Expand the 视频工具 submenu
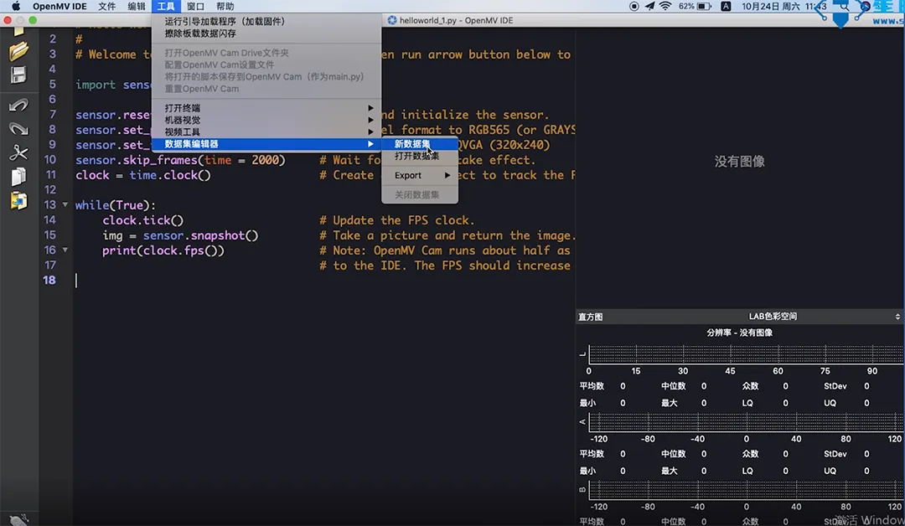This screenshot has height=526, width=905. tap(266, 132)
